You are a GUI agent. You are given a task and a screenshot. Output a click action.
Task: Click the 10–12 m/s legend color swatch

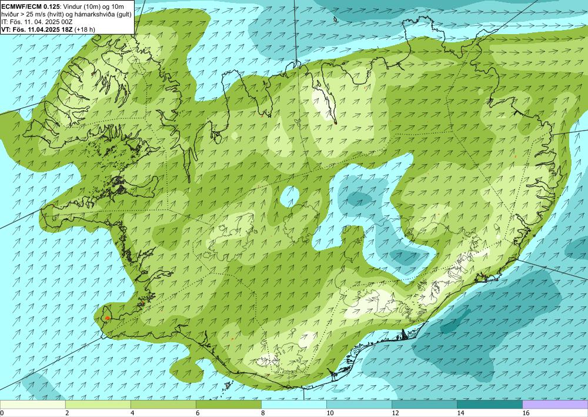pyautogui.click(x=359, y=405)
